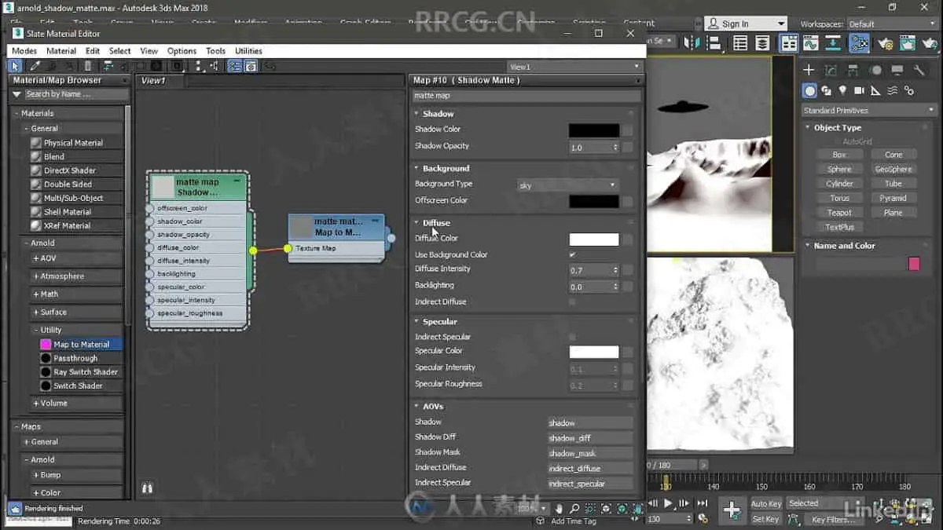The image size is (943, 530).
Task: Open the Hierarchy tab in command panel
Action: tap(853, 71)
